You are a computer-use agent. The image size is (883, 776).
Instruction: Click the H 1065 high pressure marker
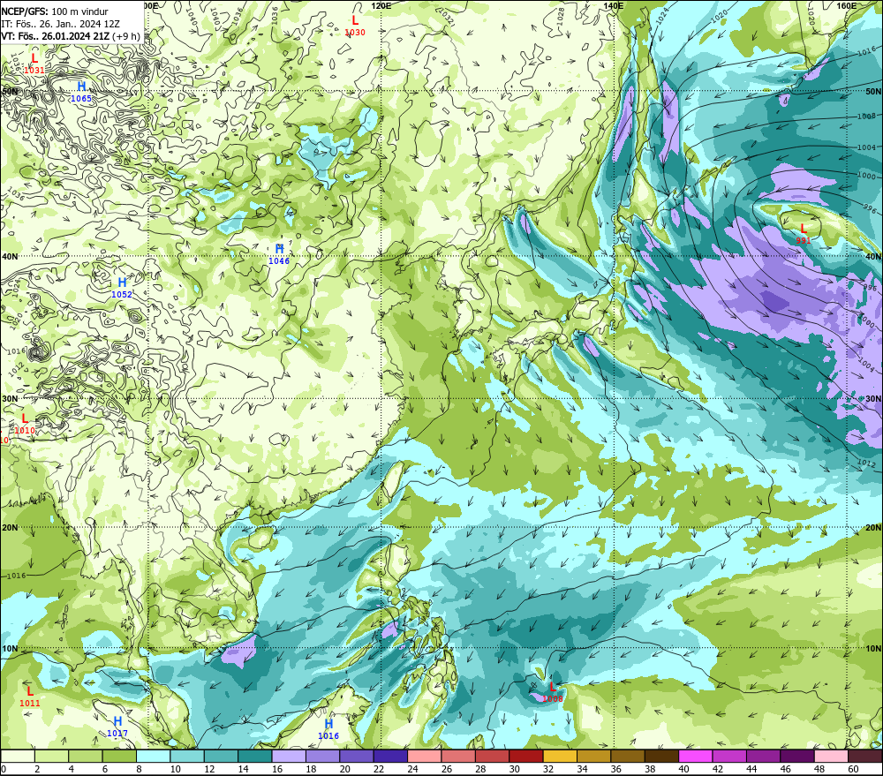[x=81, y=92]
